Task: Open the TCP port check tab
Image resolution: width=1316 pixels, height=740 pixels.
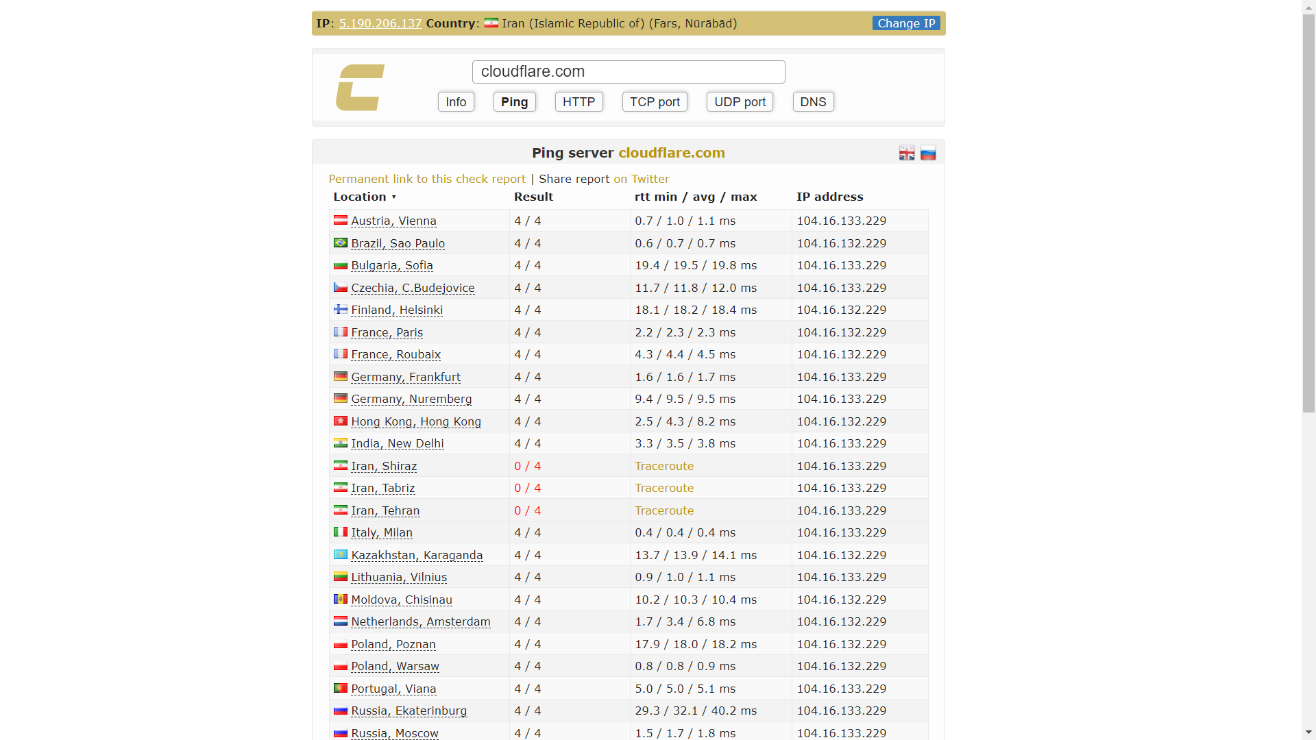Action: (x=655, y=102)
